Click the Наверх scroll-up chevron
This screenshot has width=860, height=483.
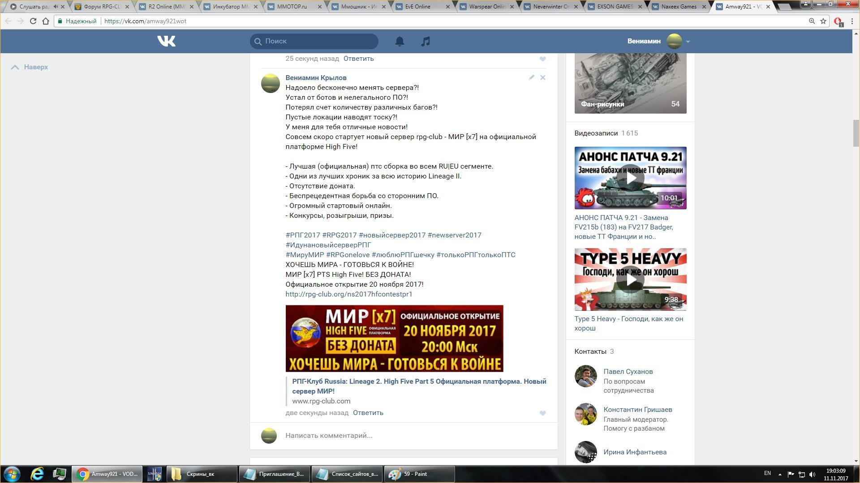point(15,67)
